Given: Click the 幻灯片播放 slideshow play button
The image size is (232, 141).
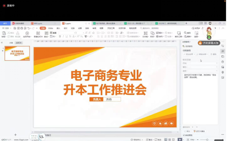Looking at the screenshot, I should [199, 131].
